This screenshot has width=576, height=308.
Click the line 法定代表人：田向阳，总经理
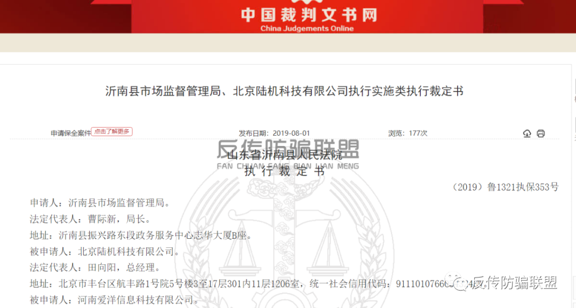pos(95,268)
